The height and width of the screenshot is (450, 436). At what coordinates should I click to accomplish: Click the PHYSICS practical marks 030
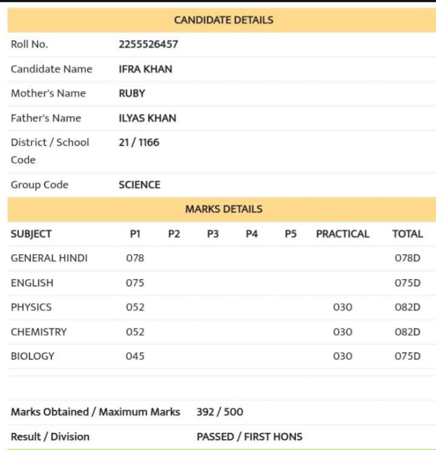point(342,307)
